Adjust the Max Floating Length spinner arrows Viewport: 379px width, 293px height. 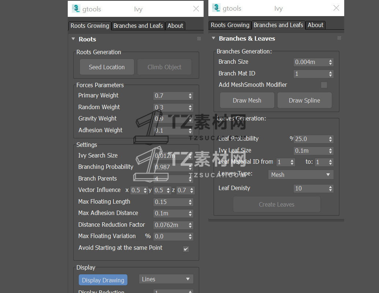[190, 202]
